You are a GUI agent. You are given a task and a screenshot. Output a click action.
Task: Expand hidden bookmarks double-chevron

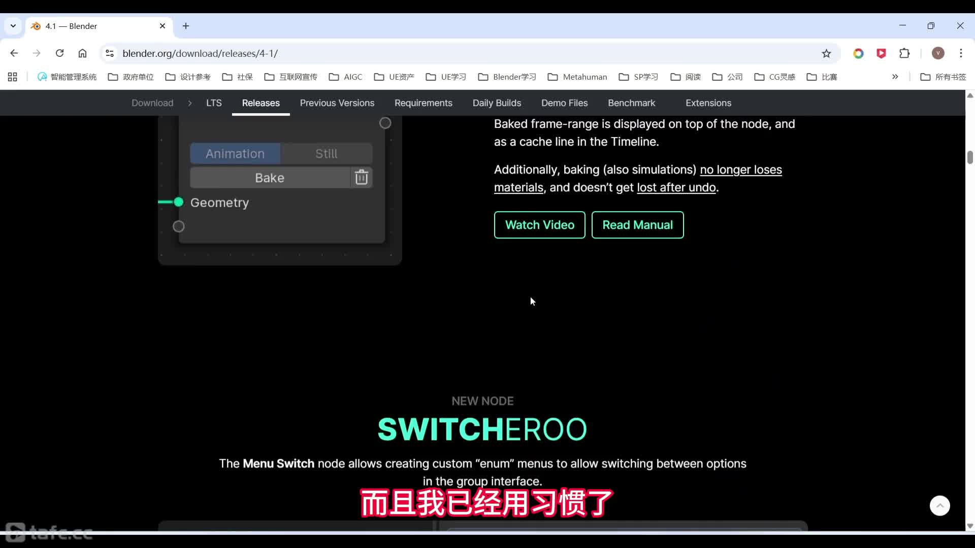pyautogui.click(x=895, y=77)
